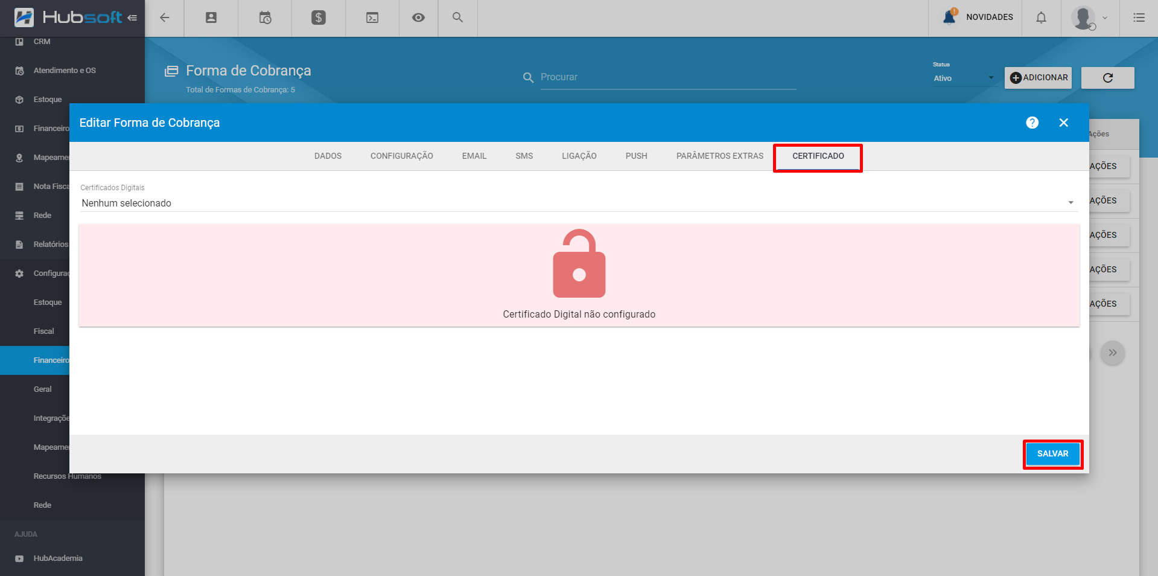Click the Hubsoft logo
The width and height of the screenshot is (1158, 576).
pyautogui.click(x=68, y=18)
